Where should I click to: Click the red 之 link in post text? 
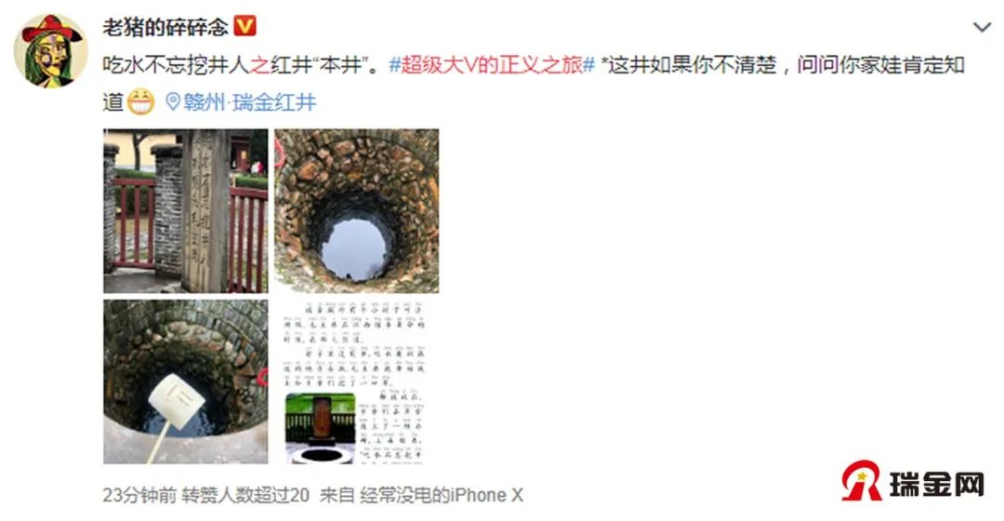259,65
